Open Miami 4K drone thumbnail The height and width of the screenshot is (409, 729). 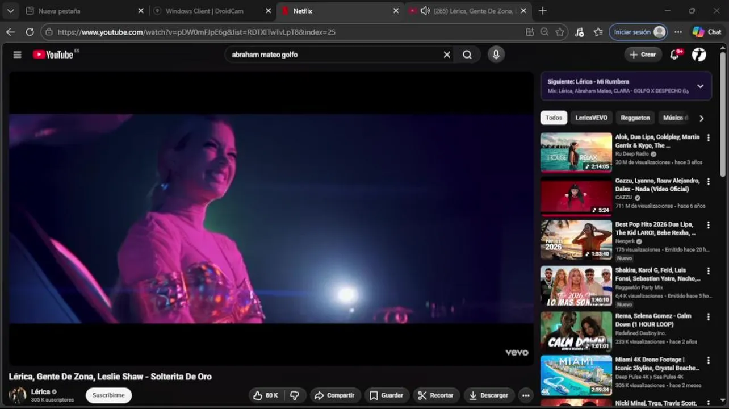pos(576,375)
